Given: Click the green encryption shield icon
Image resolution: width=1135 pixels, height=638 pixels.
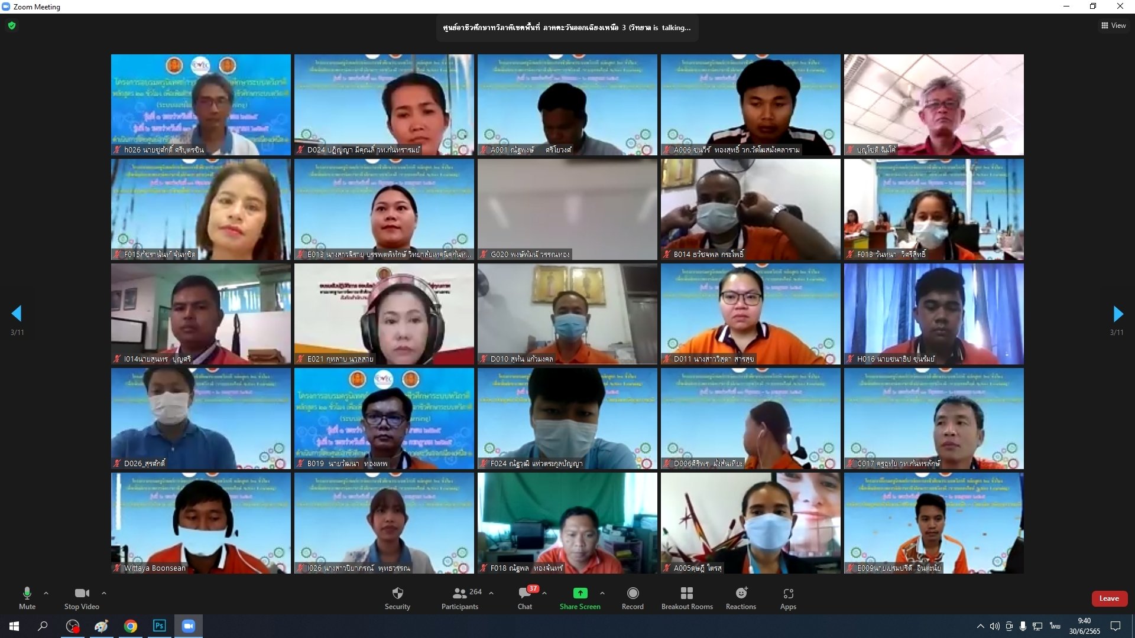Looking at the screenshot, I should click(x=12, y=25).
